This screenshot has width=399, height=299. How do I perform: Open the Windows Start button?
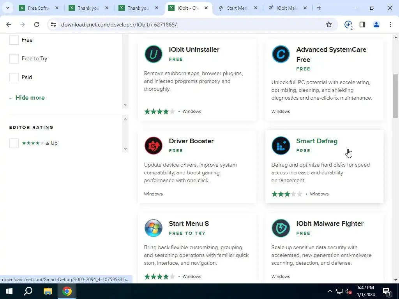click(9, 291)
